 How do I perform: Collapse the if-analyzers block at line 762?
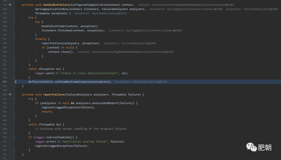click(x=14, y=103)
